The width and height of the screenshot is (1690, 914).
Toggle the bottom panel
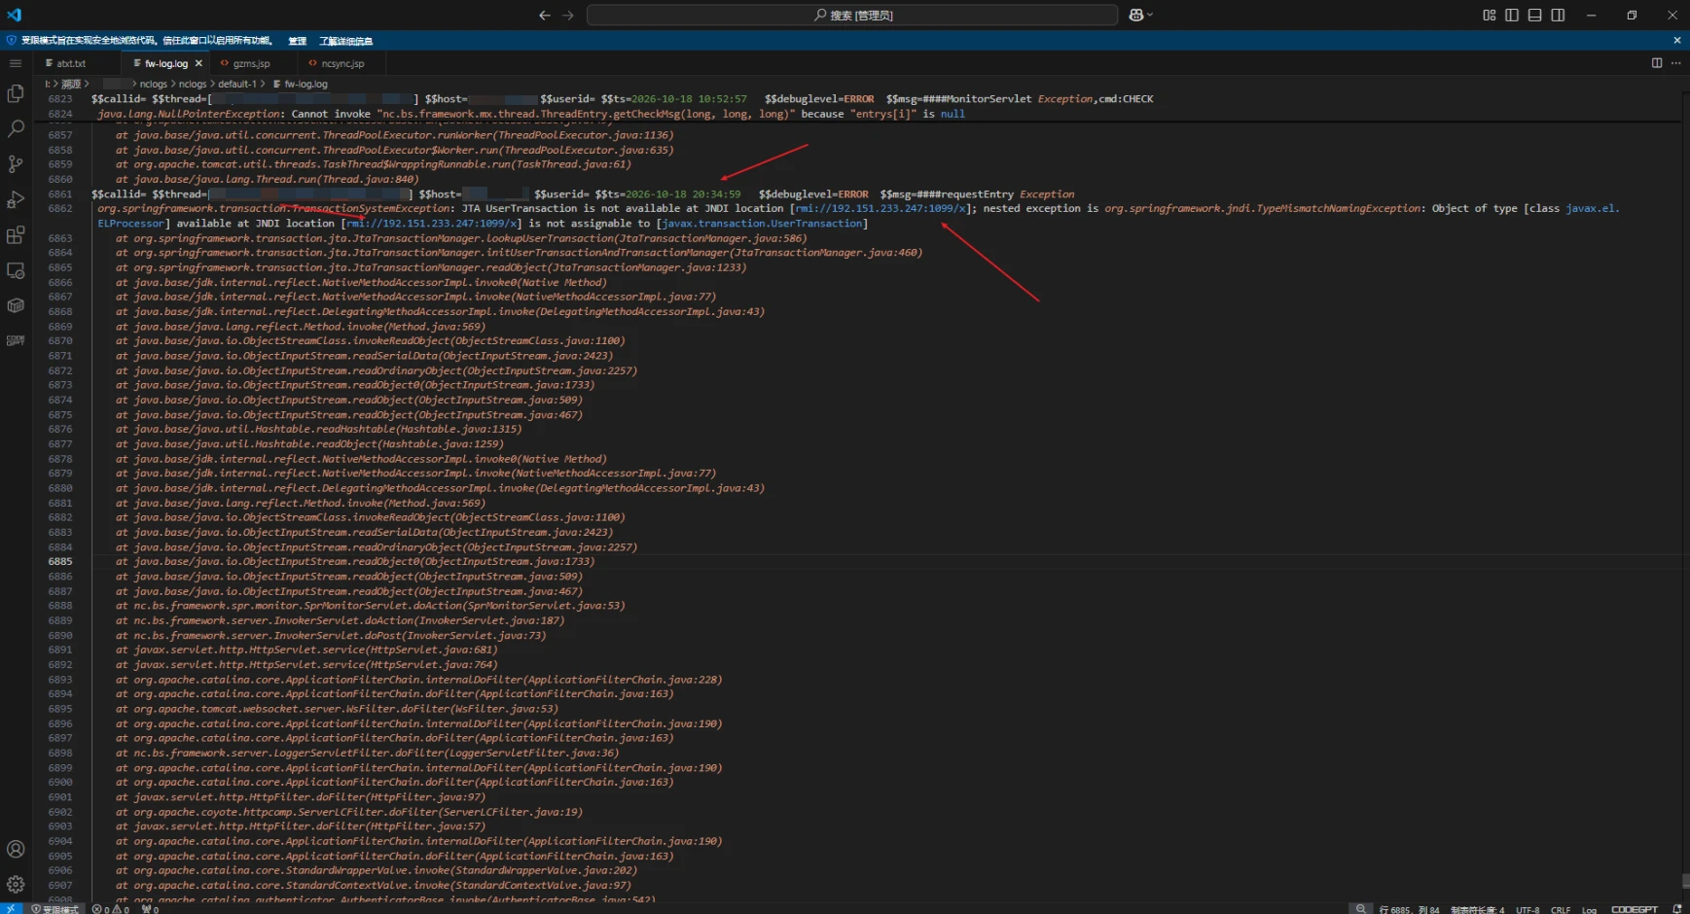(x=1535, y=15)
